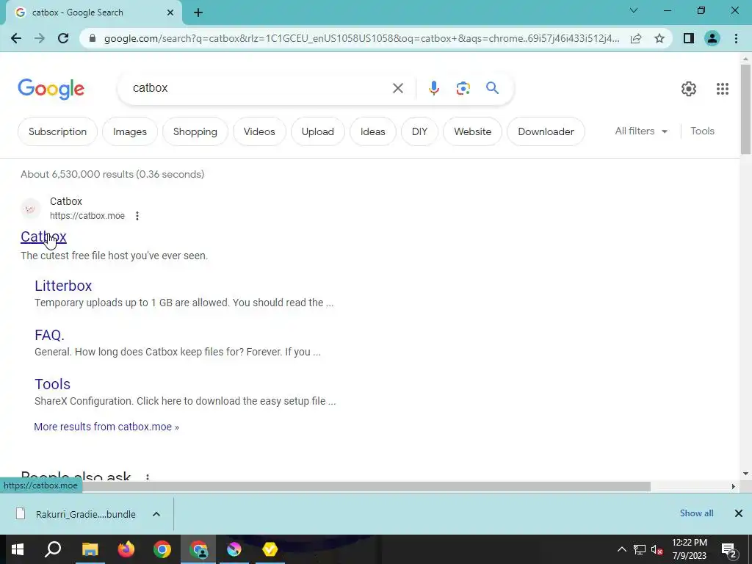The image size is (752, 564).
Task: Open Chrome side panel
Action: click(x=689, y=38)
